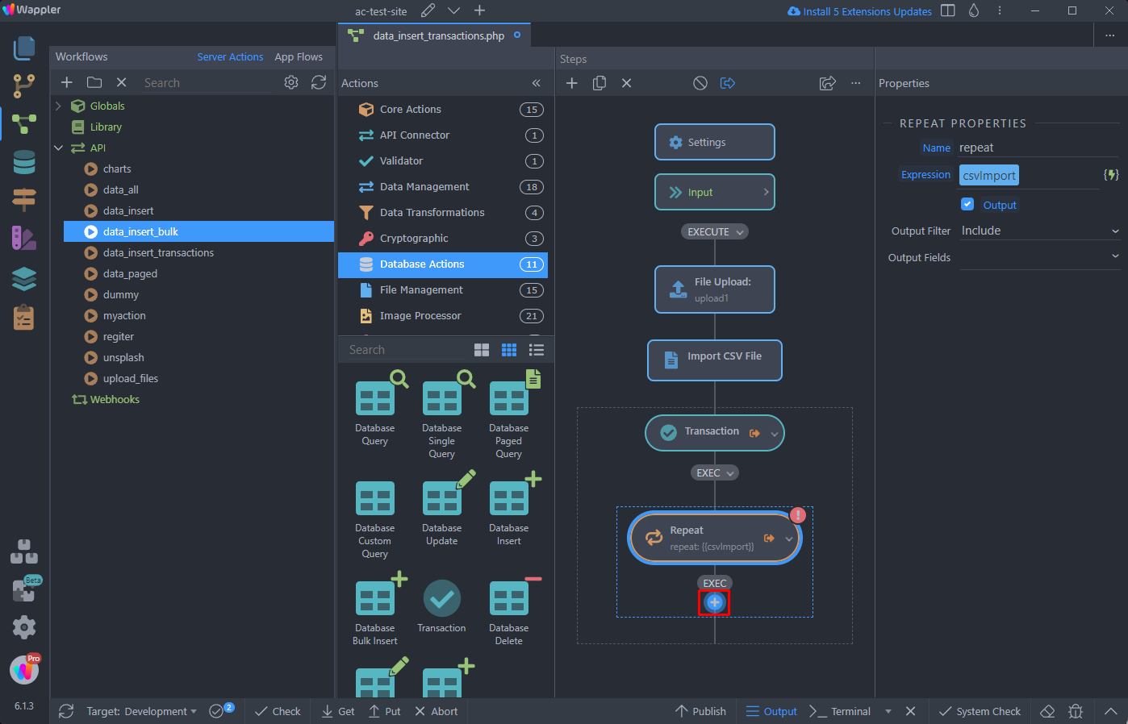
Task: Switch actions panel to list view
Action: click(x=537, y=350)
